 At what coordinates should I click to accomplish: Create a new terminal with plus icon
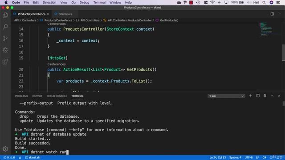(250, 96)
